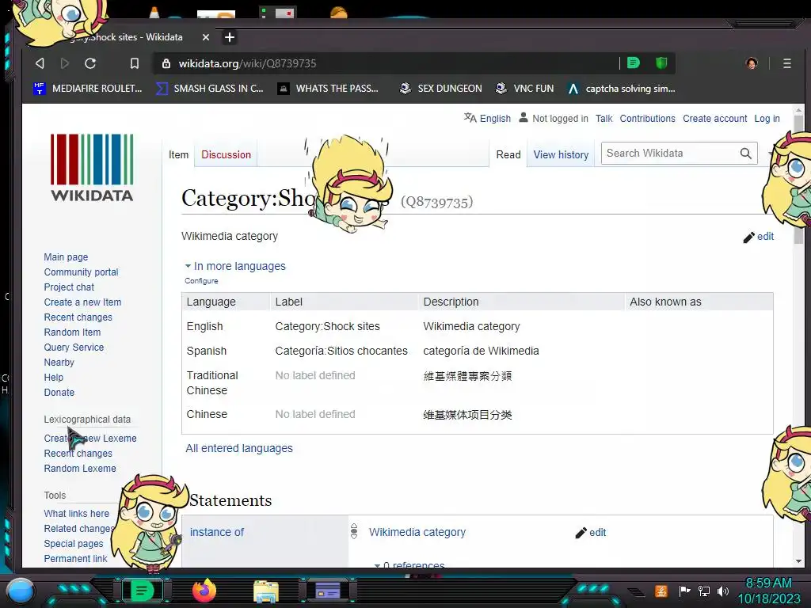Click Create a new Item
Image resolution: width=811 pixels, height=608 pixels.
click(x=82, y=302)
